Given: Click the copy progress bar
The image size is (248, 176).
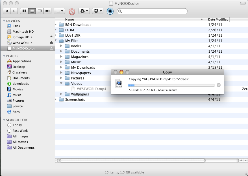Looking at the screenshot, I should click(171, 85).
